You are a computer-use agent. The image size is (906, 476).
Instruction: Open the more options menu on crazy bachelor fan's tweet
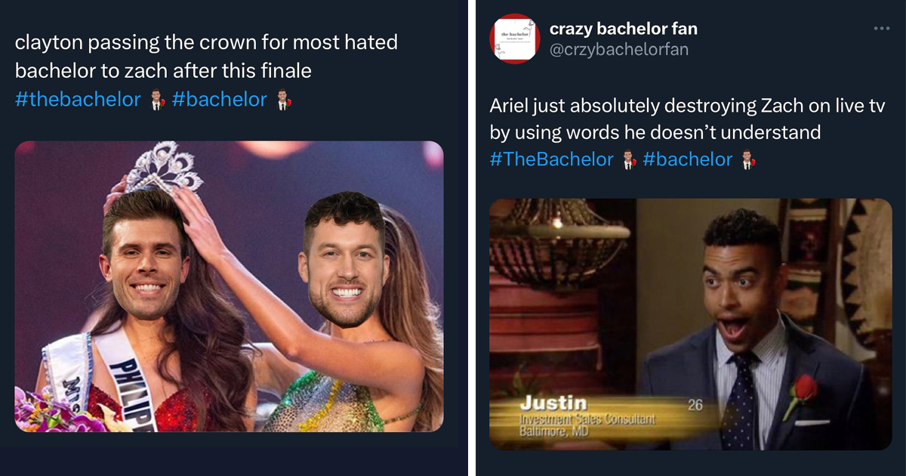click(881, 27)
